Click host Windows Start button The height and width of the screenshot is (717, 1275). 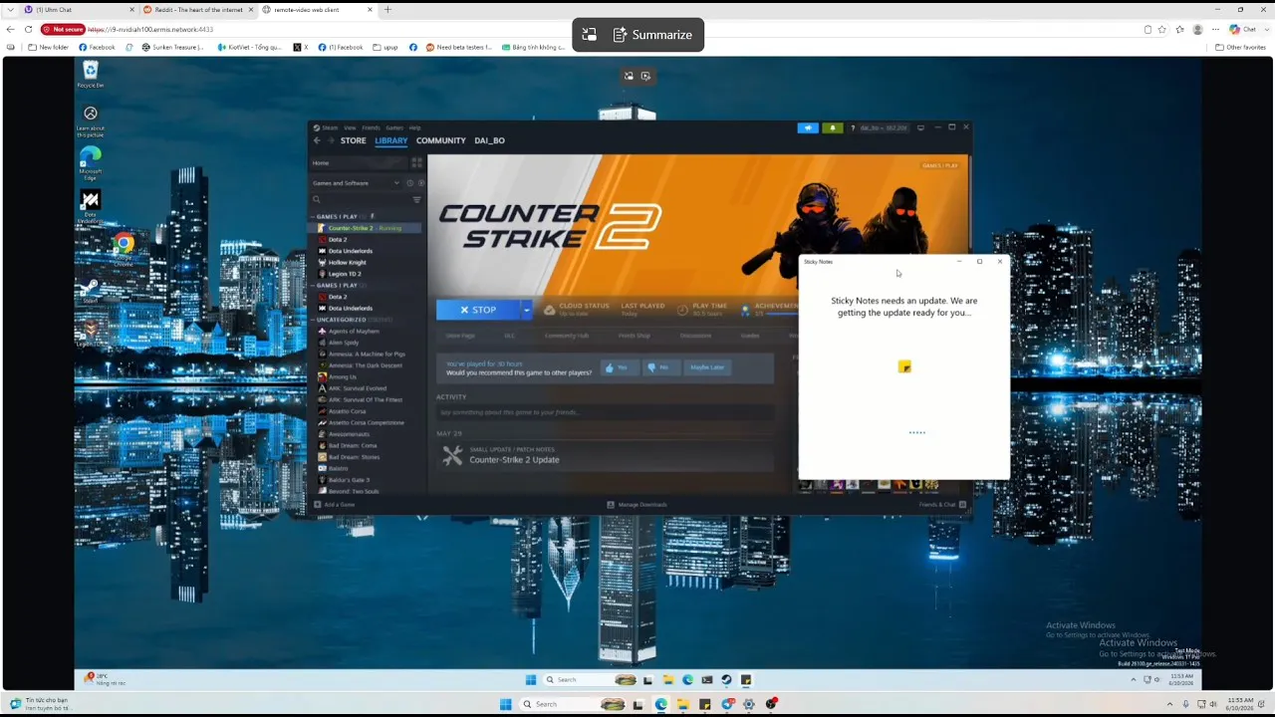(x=506, y=704)
